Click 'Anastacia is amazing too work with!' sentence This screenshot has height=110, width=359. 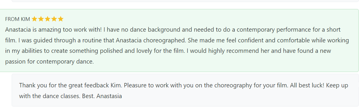coord(54,30)
